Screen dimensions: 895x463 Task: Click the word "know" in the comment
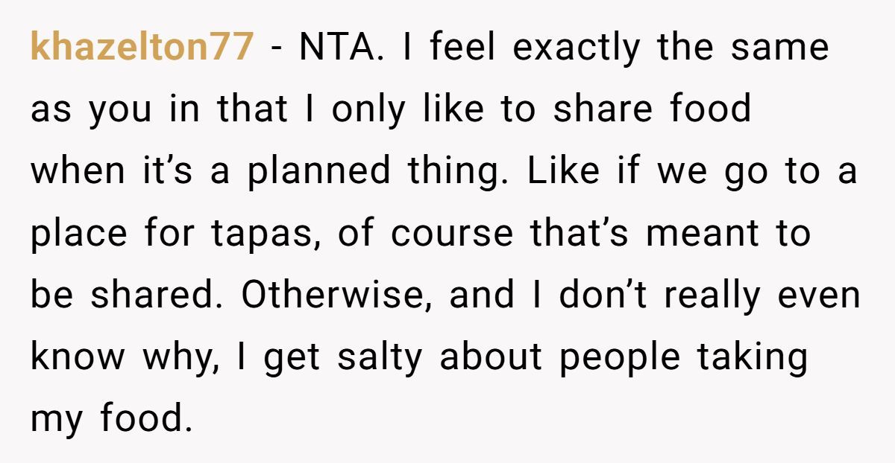(77, 357)
